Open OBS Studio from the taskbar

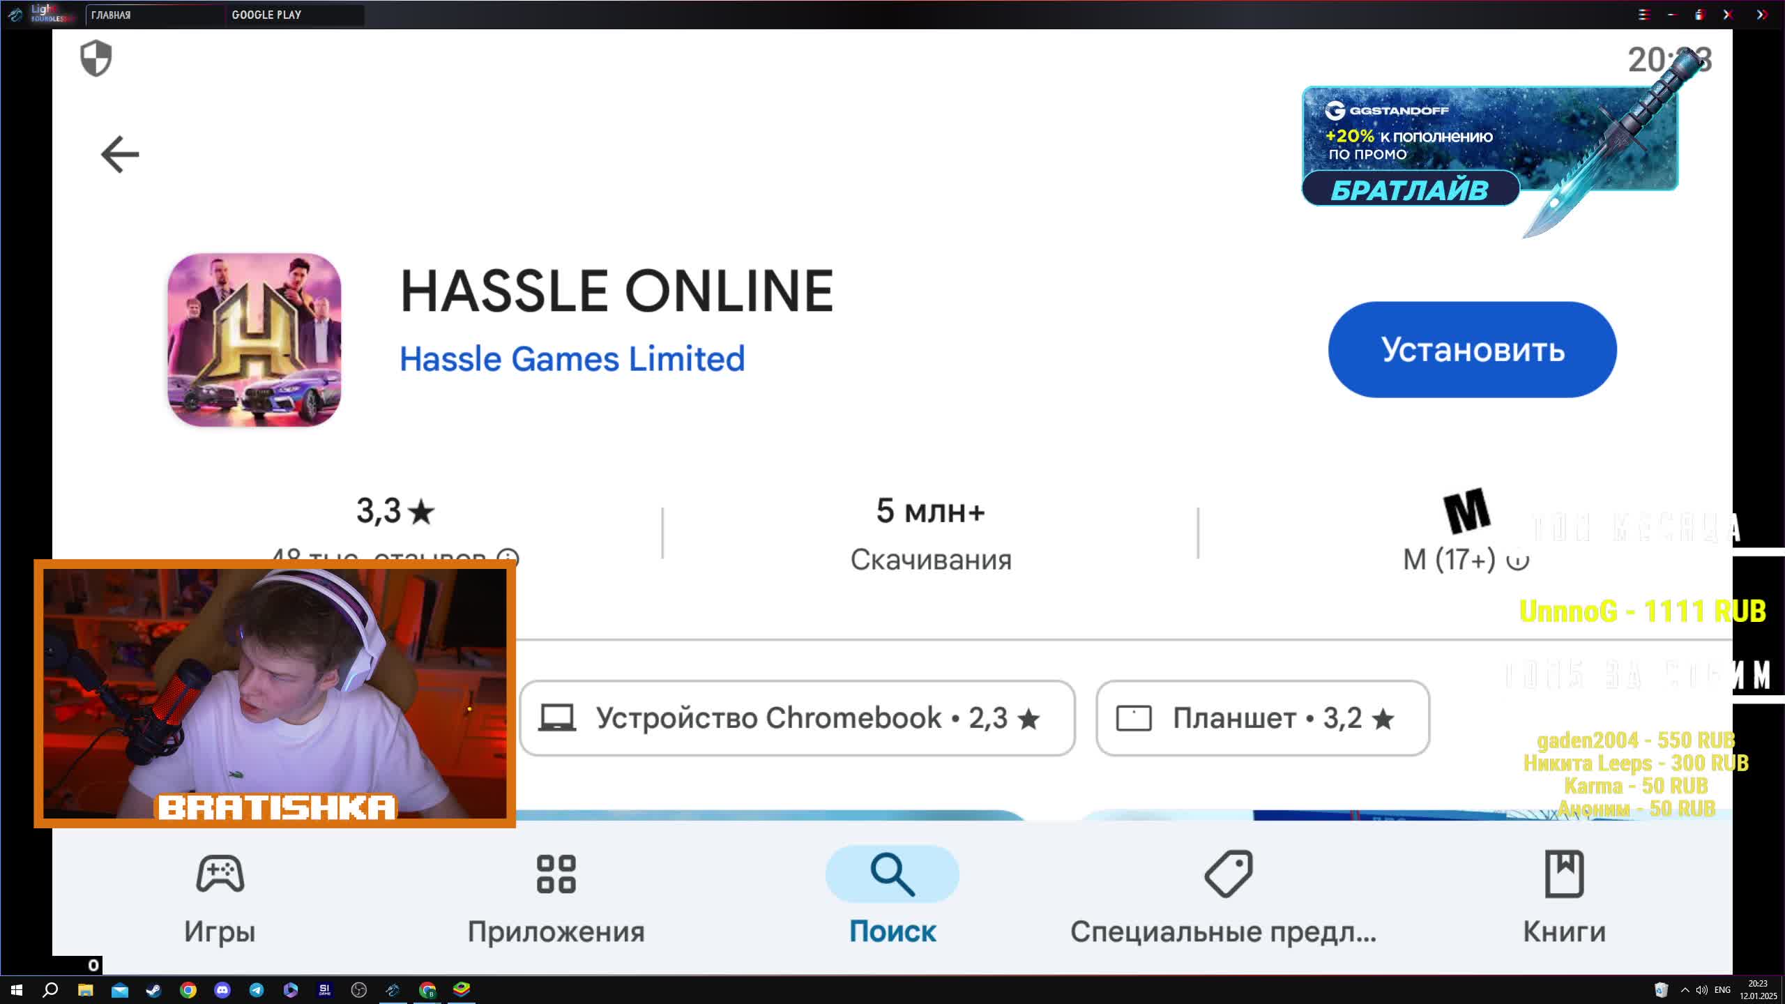pos(359,989)
